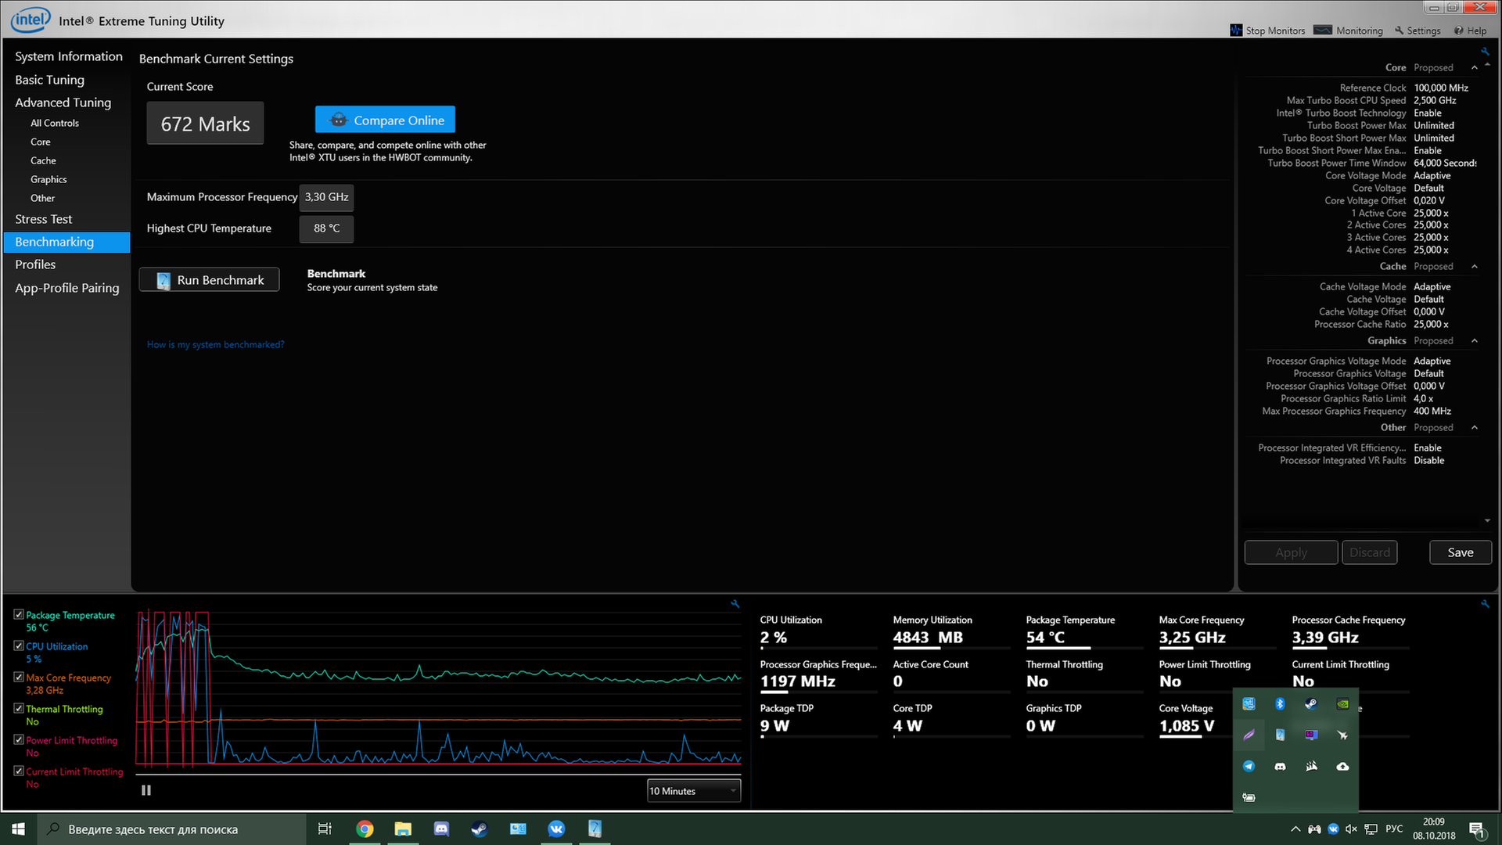Viewport: 1502px width, 845px height.
Task: Open Discord tray icon
Action: (1281, 767)
